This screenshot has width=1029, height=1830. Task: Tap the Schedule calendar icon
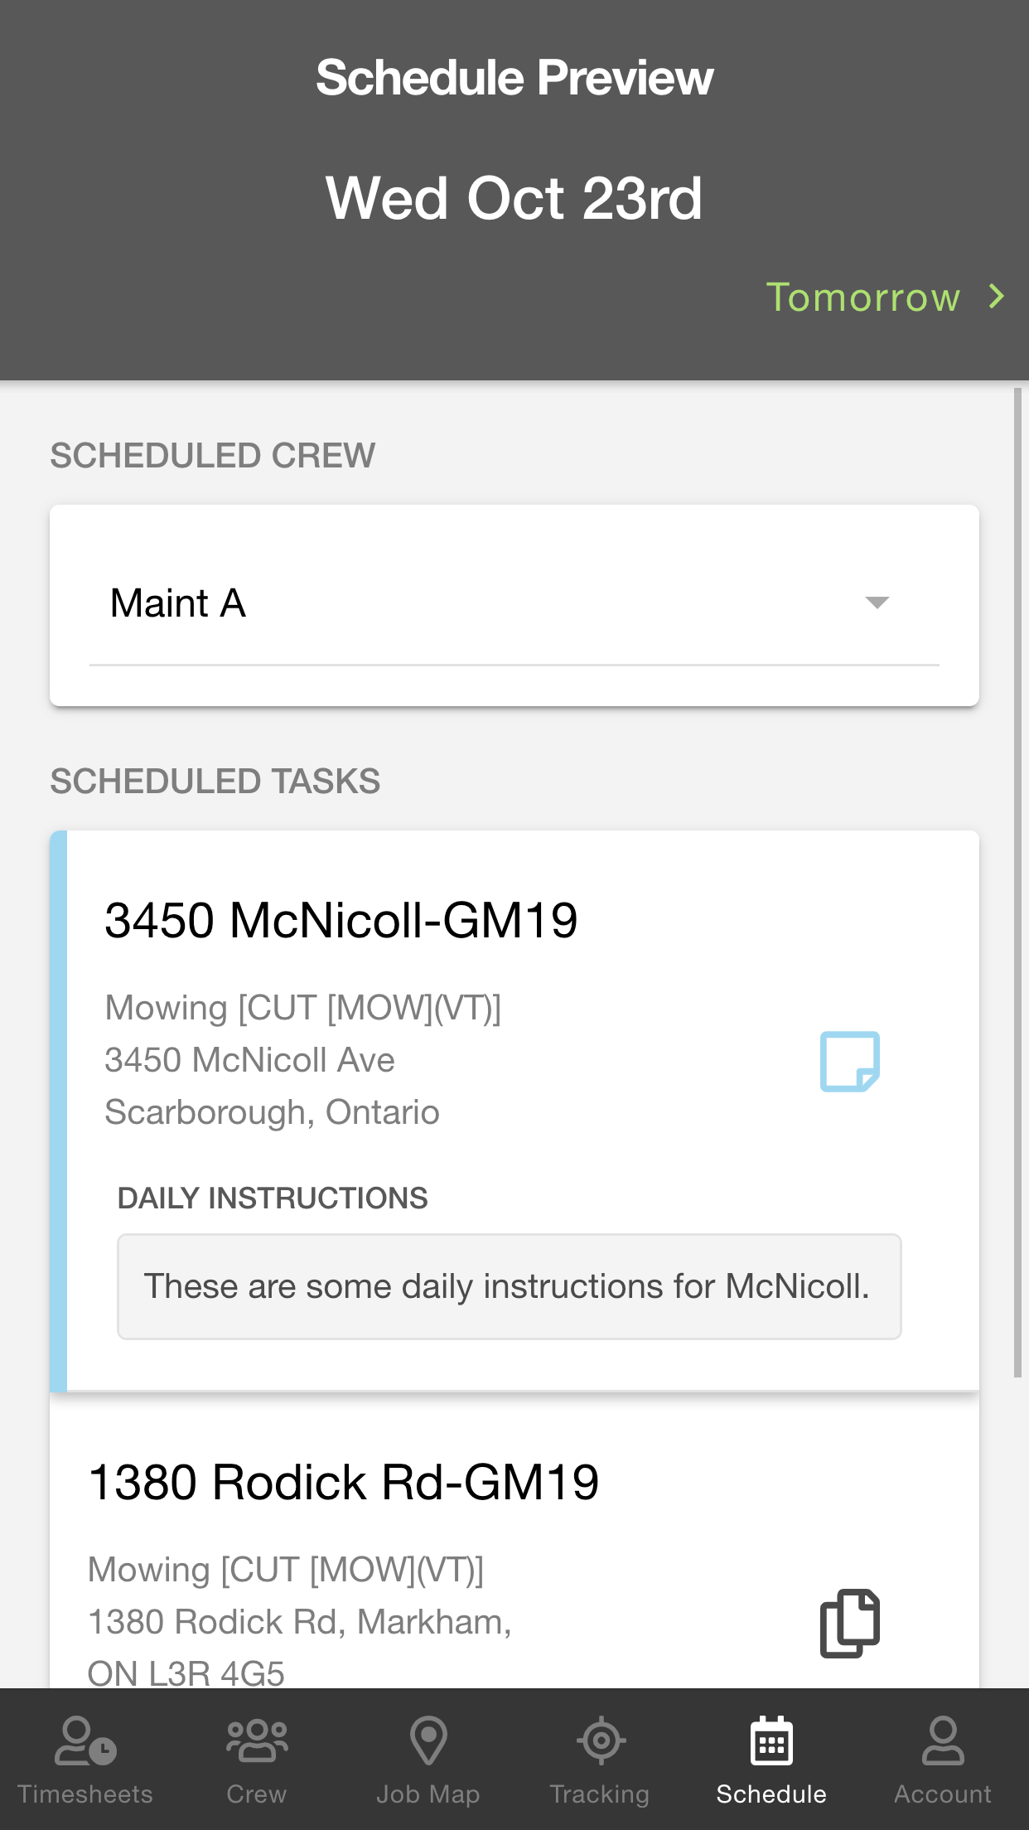tap(771, 1740)
